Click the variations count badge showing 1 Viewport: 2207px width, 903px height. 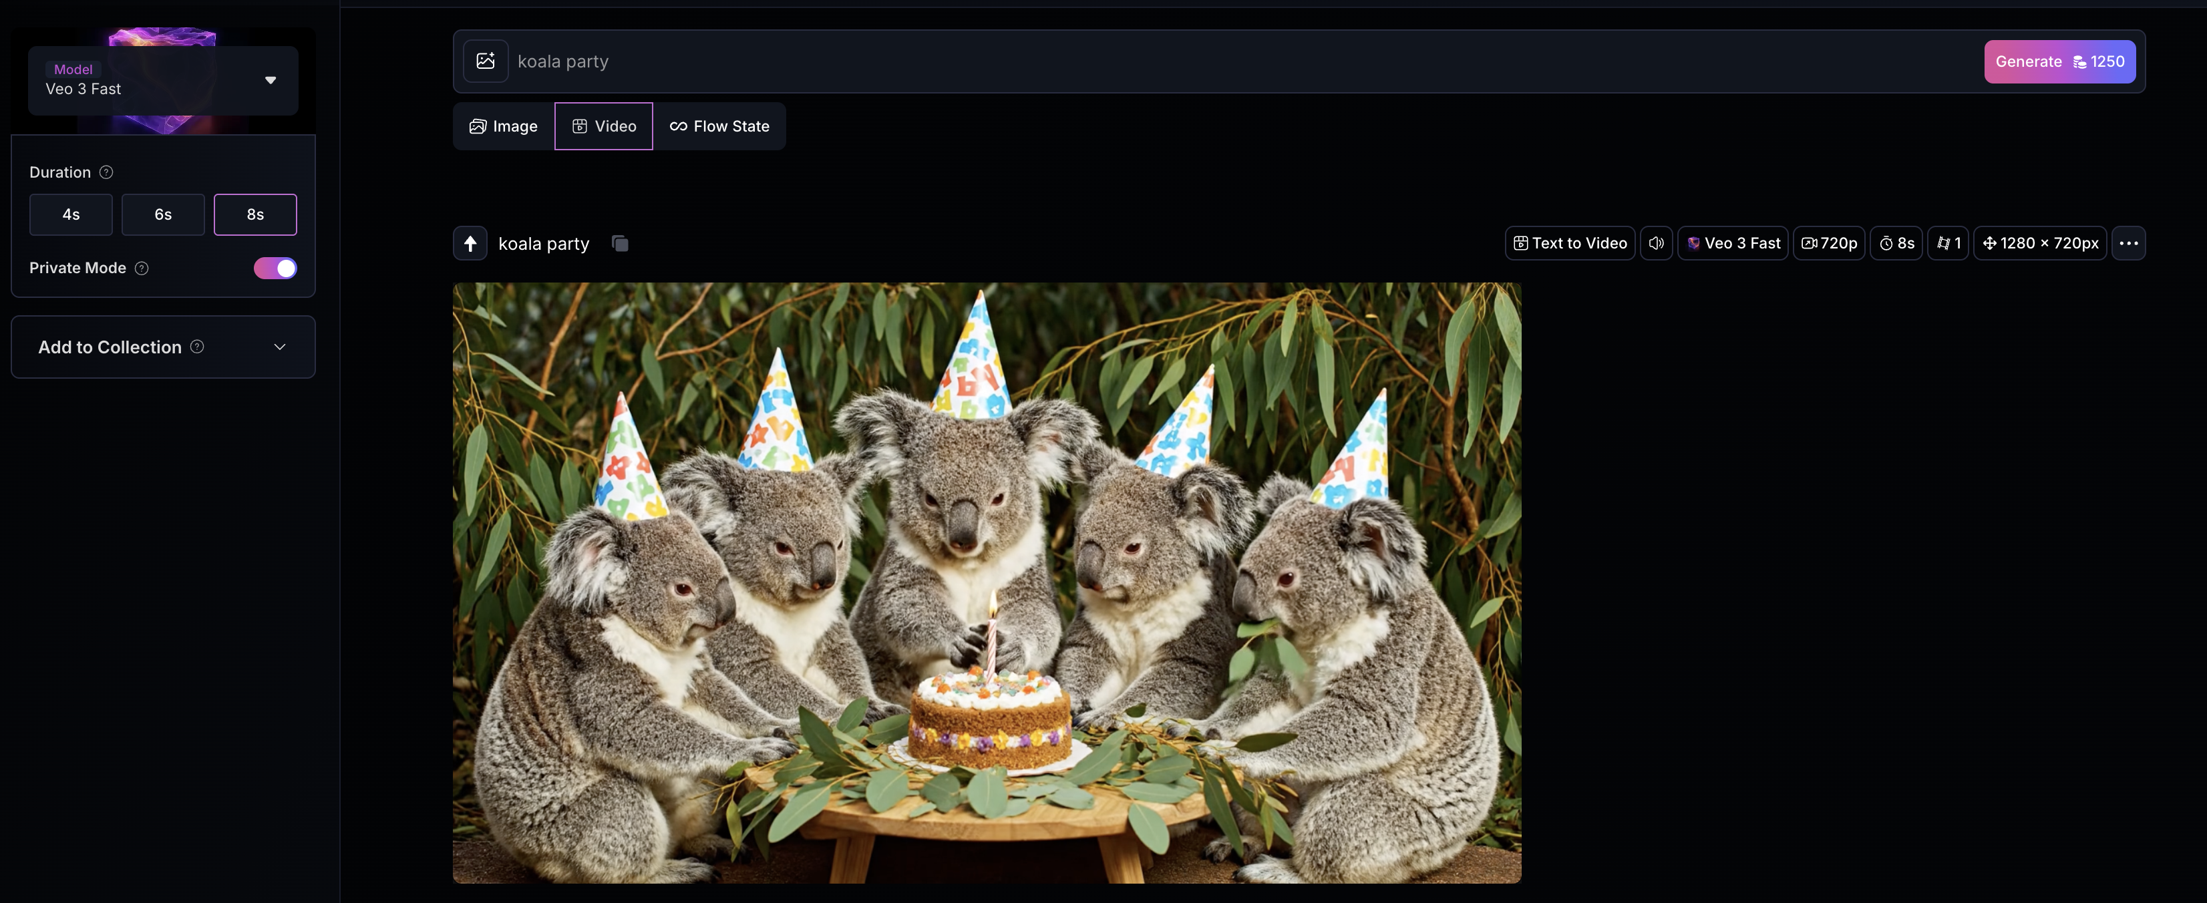[1947, 243]
